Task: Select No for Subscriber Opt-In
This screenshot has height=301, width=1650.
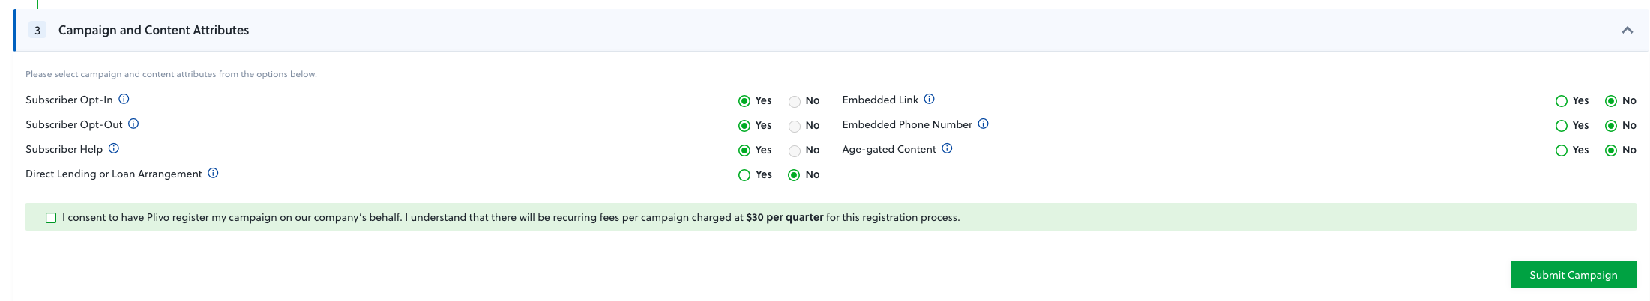Action: tap(795, 101)
